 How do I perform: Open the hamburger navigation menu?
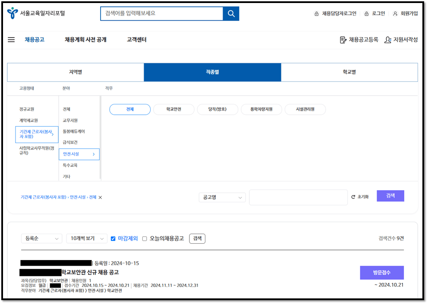point(11,39)
